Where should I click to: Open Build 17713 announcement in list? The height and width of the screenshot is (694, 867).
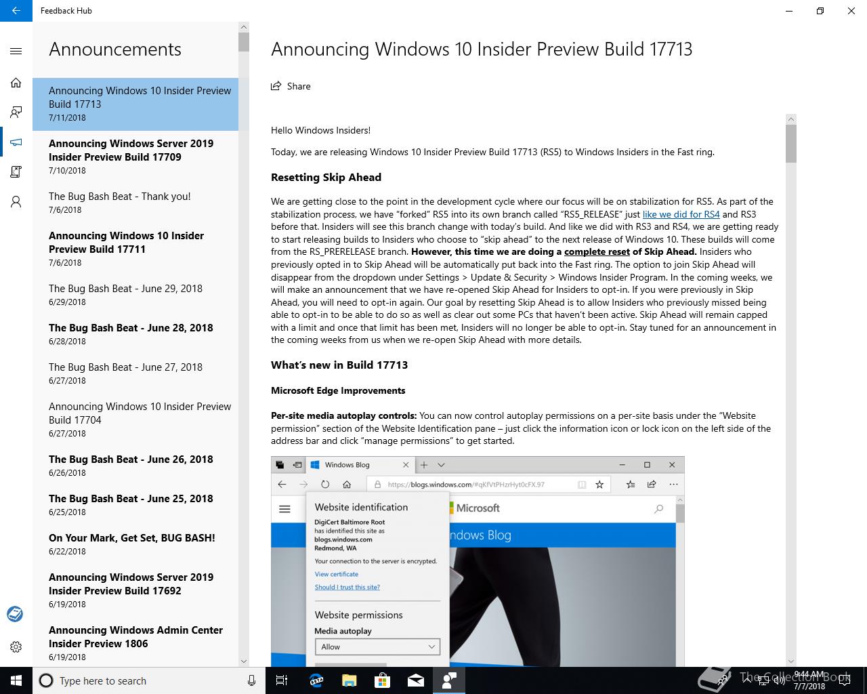[135, 104]
